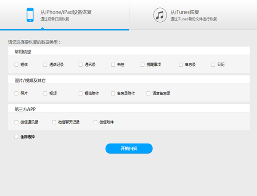Check the 提醒事项 checkbox
257x196 pixels.
click(x=142, y=65)
